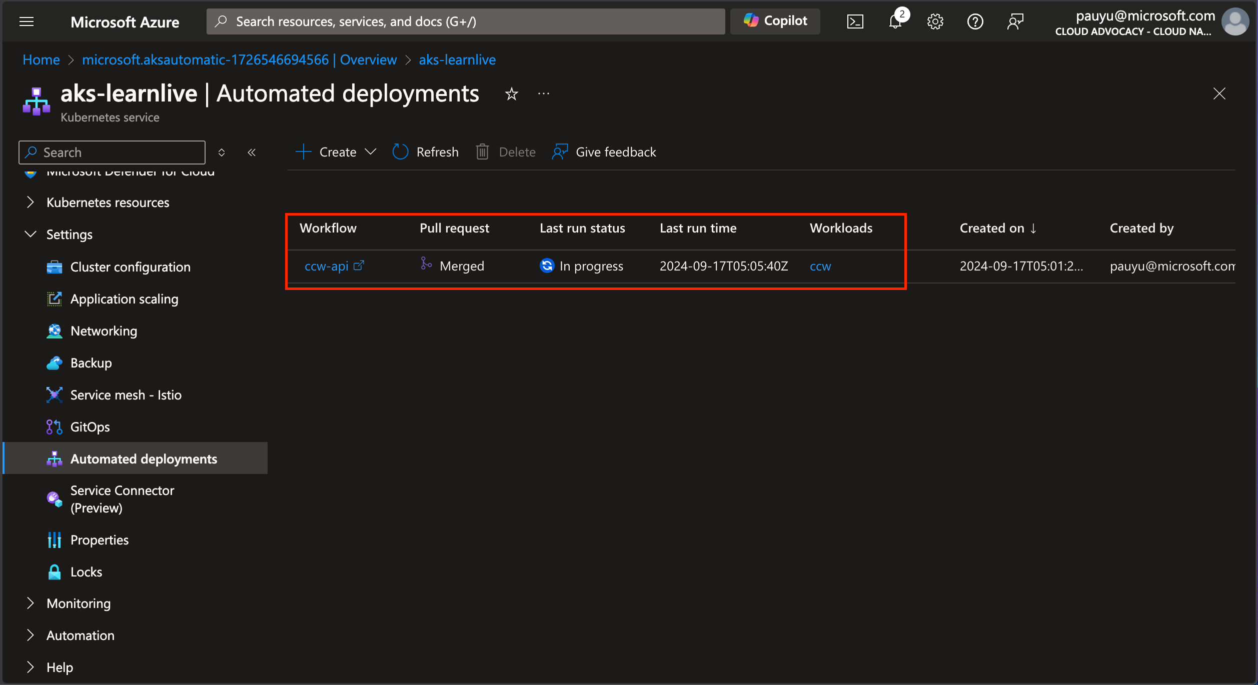Click the Locks padlock icon
Screen dimensions: 1258x685
54,572
